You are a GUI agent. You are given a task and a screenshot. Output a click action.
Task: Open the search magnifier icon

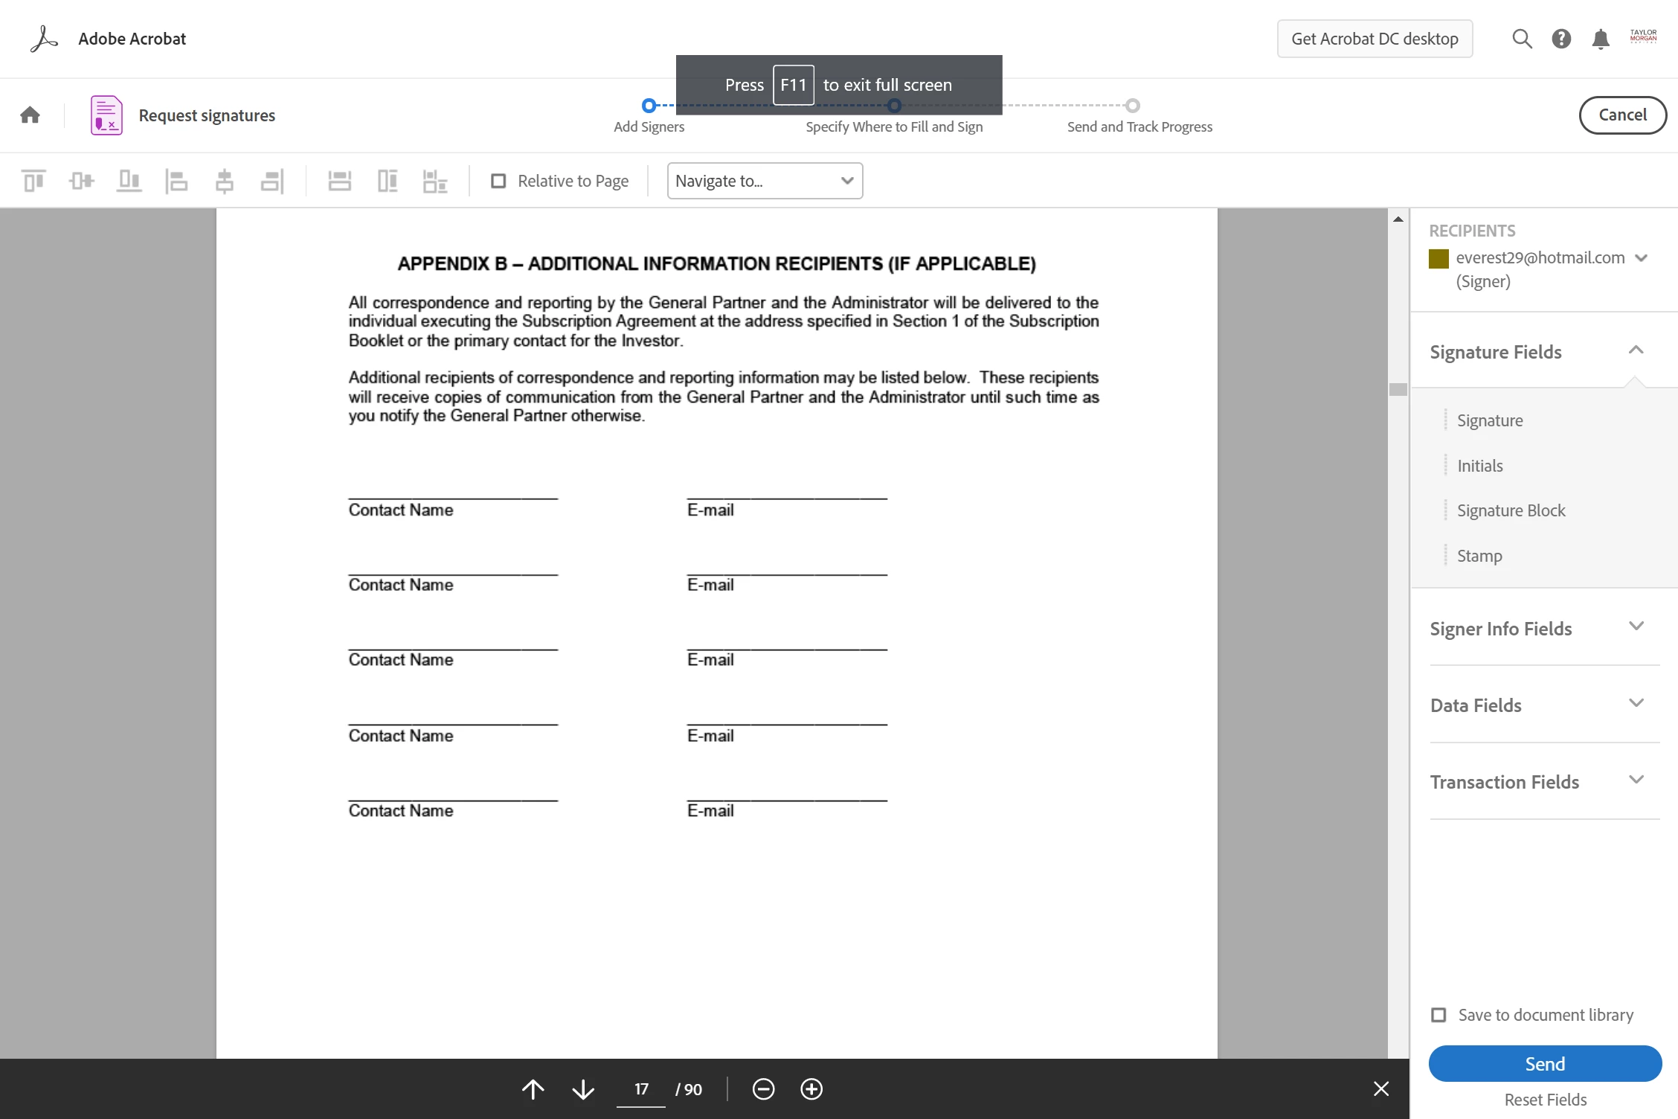click(1522, 39)
